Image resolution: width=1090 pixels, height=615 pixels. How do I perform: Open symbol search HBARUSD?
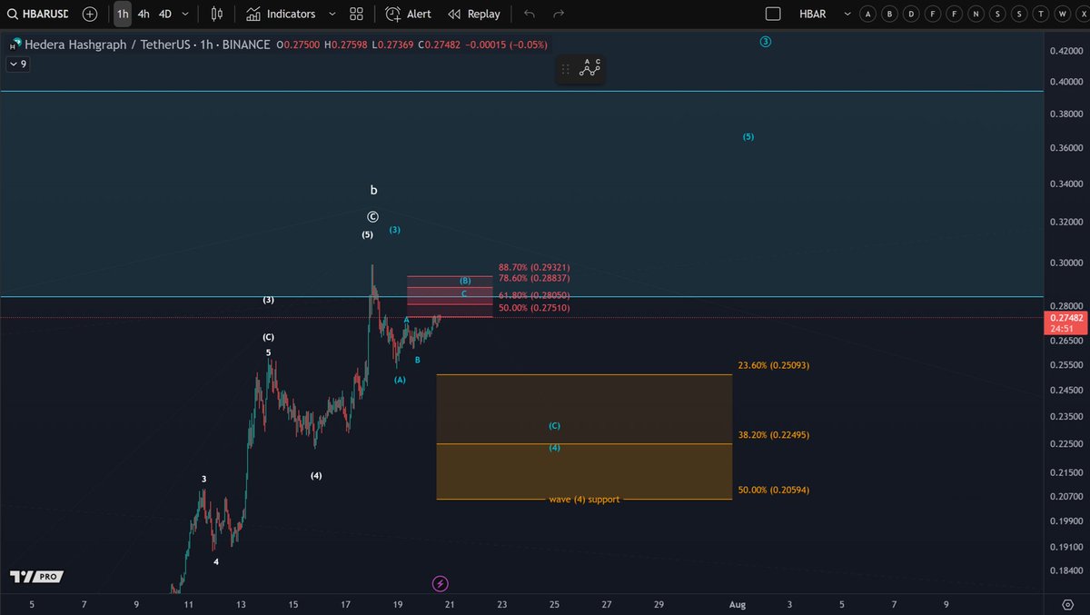[37, 14]
